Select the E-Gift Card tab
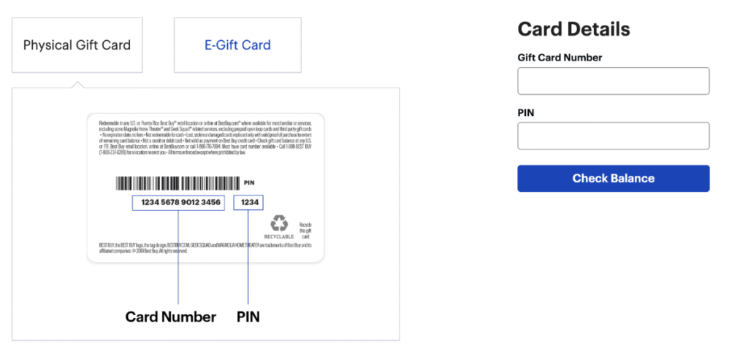Screen dimensions: 748x356 point(237,45)
